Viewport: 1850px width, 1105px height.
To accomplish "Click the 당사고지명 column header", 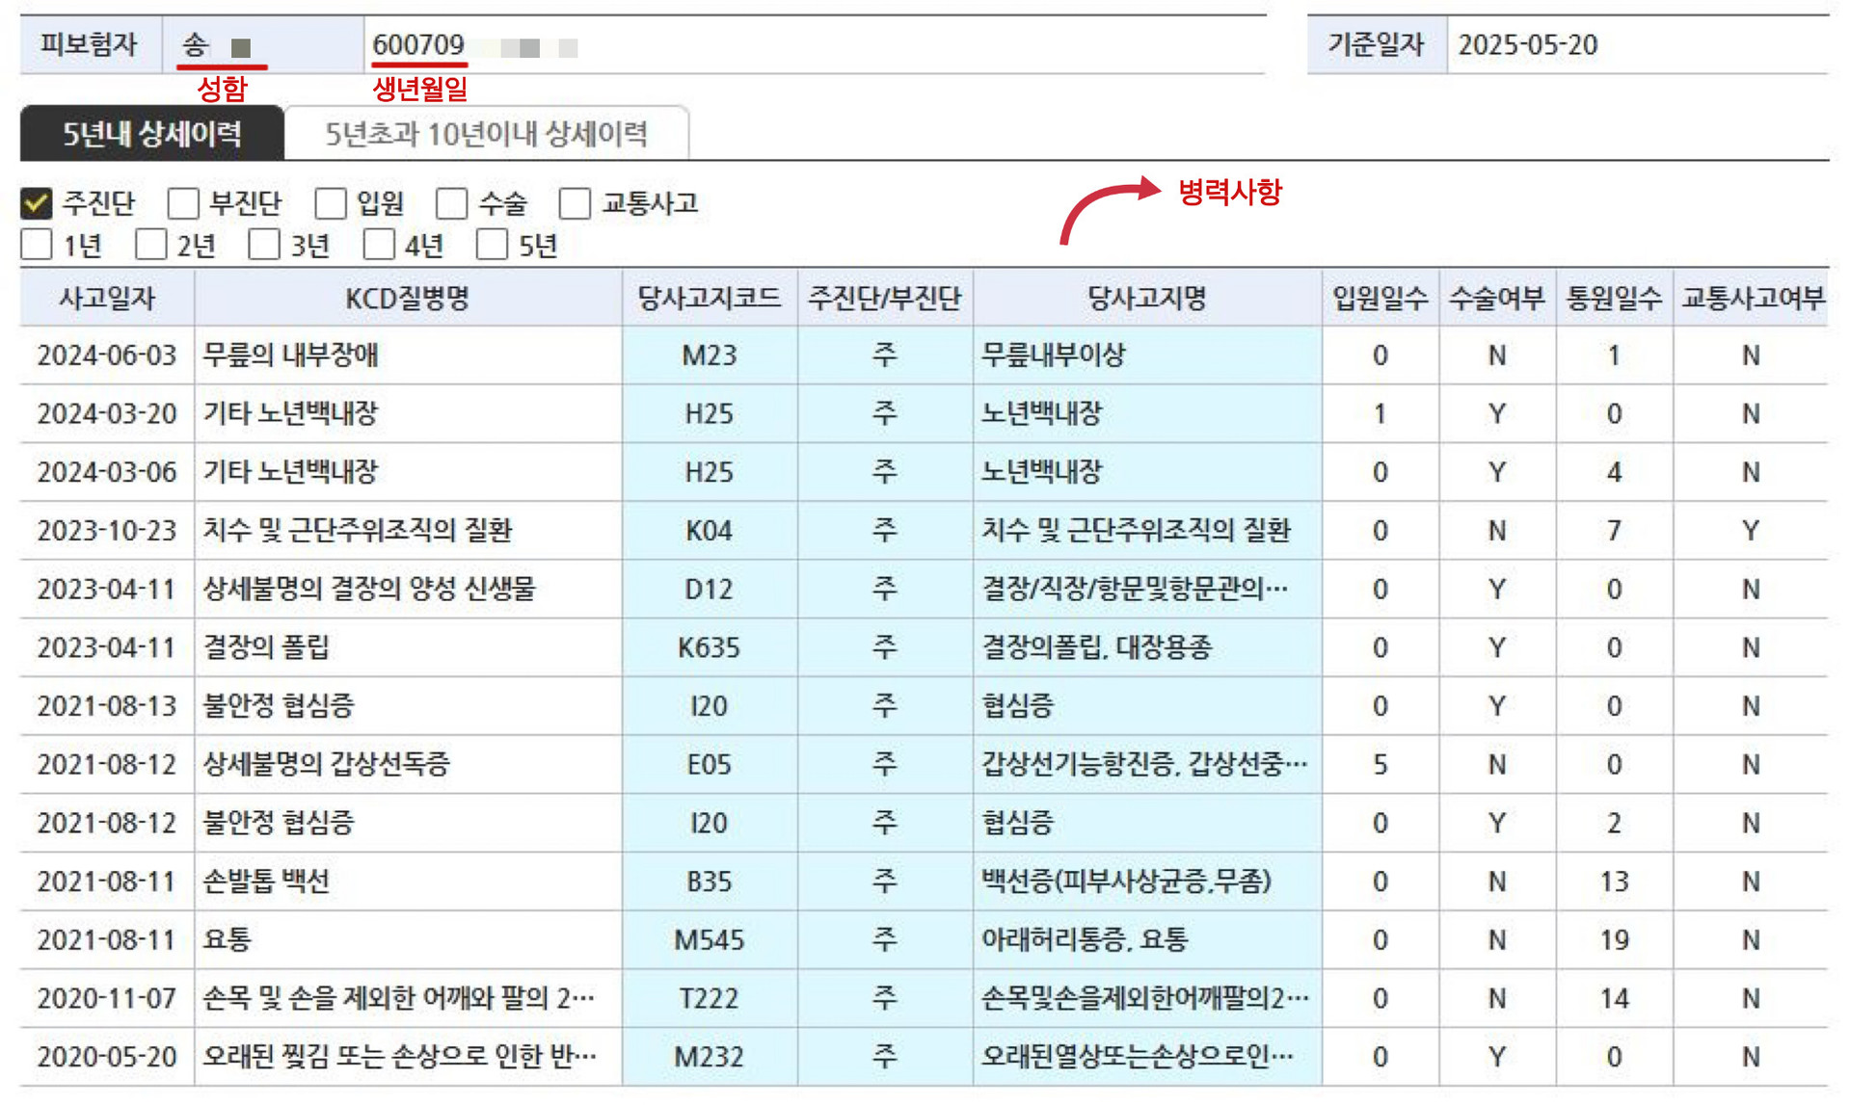I will 1147,298.
